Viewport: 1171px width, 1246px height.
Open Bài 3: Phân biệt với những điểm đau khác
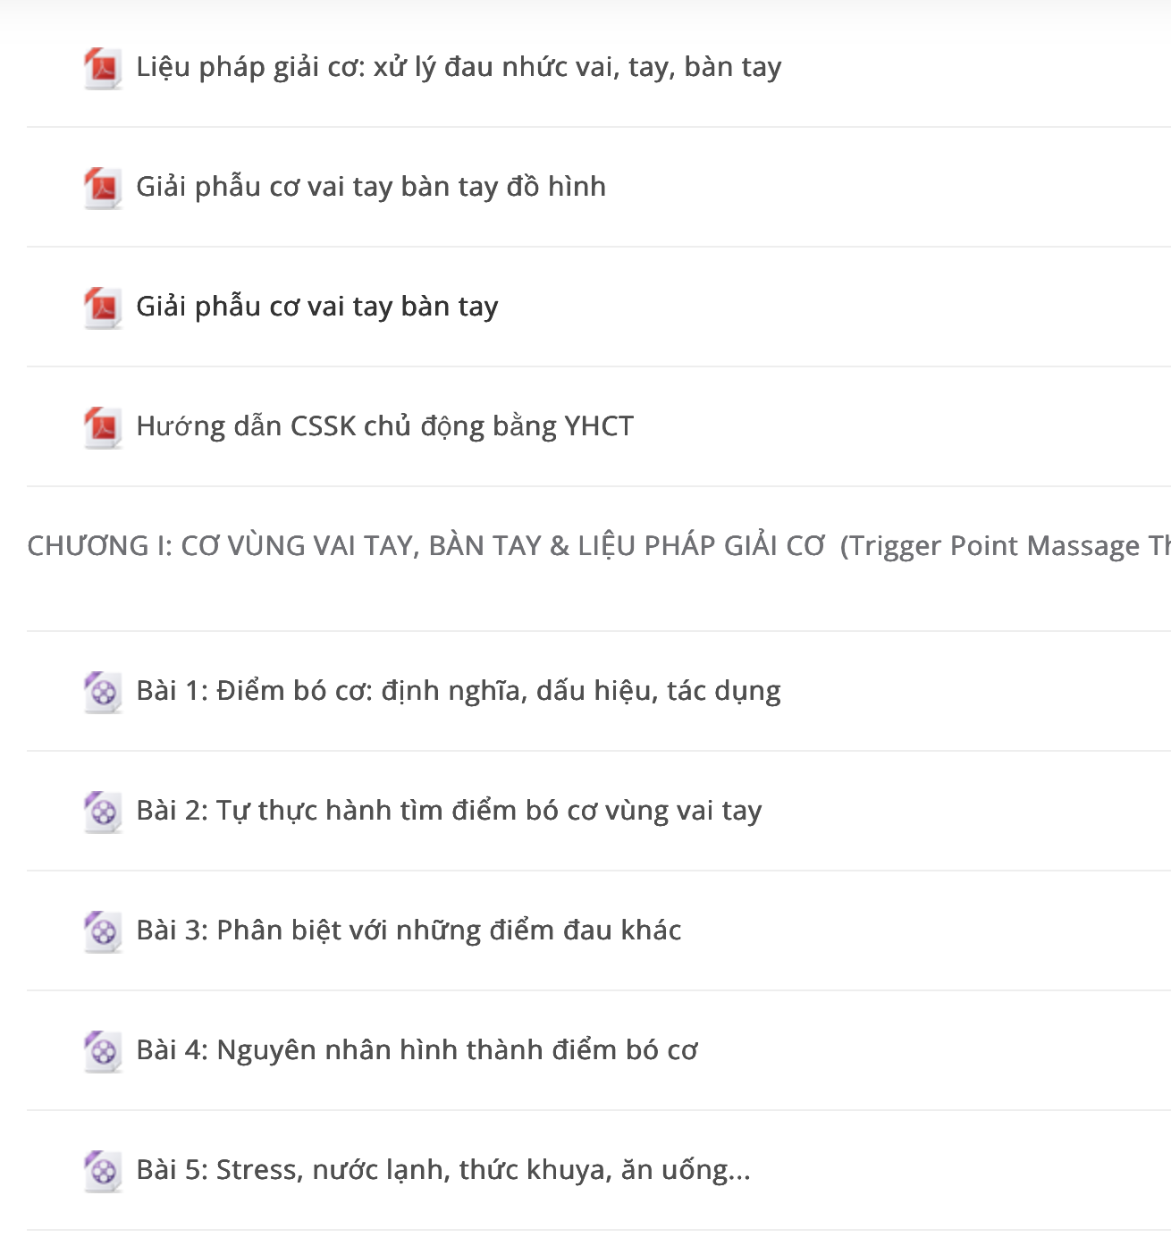(409, 931)
